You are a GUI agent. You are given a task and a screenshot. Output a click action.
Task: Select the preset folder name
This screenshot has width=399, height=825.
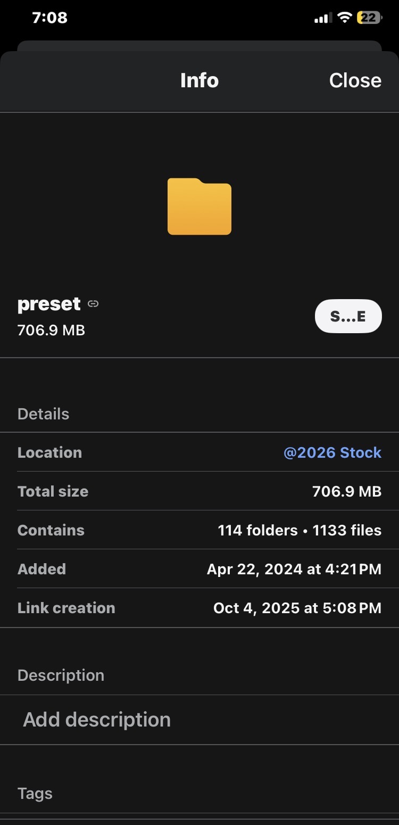[49, 304]
